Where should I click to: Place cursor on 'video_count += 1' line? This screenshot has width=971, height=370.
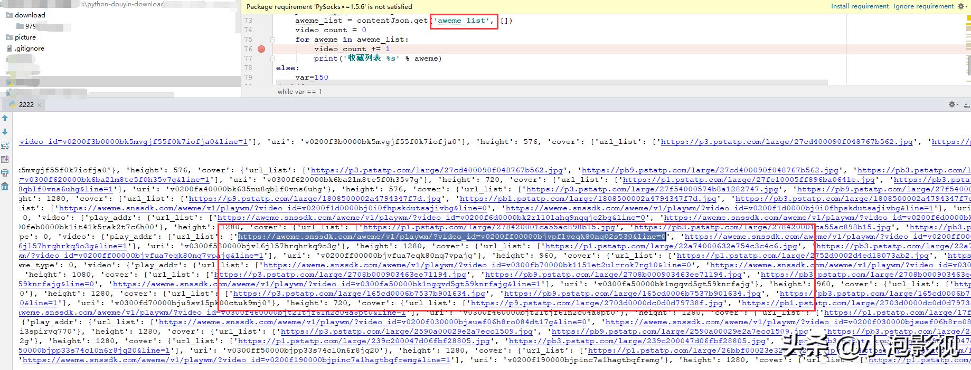pyautogui.click(x=352, y=49)
